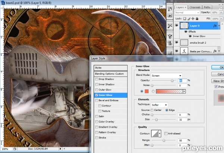Open the Clone Source stamp icon

pos(170,43)
